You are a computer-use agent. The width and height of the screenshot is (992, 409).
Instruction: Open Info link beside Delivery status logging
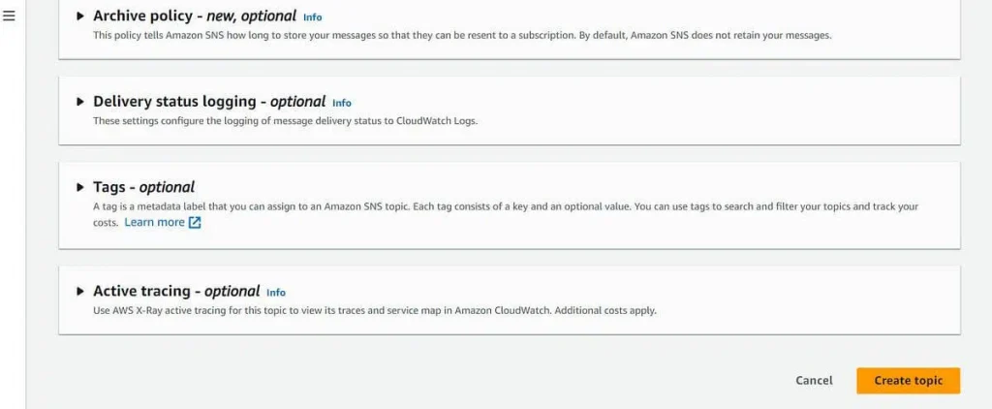tap(342, 103)
